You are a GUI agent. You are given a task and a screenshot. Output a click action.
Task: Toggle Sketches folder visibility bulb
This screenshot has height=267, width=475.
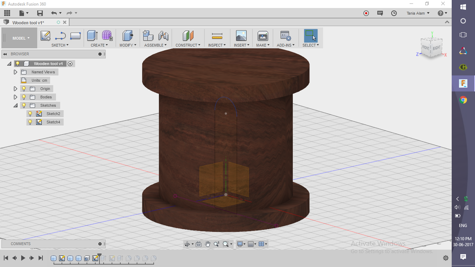coord(24,105)
